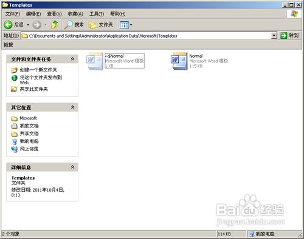Image resolution: width=304 pixels, height=239 pixels.
Task: Click the folder icon in address bar
Action: [x=25, y=36]
